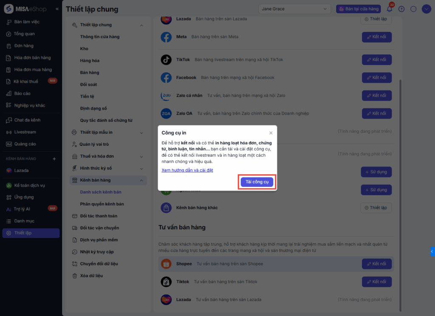
Task: Open Đơn hàng in the sidebar
Action: 24,46
